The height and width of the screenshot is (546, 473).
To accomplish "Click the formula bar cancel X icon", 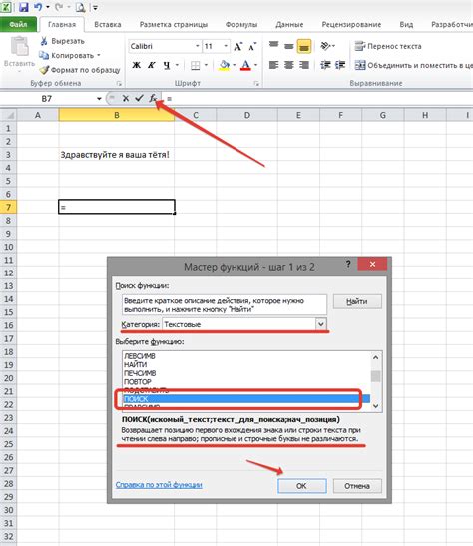I will click(x=126, y=99).
